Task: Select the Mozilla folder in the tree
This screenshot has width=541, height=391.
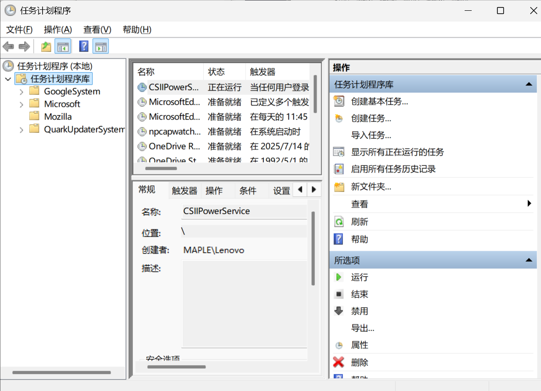Action: pos(58,117)
